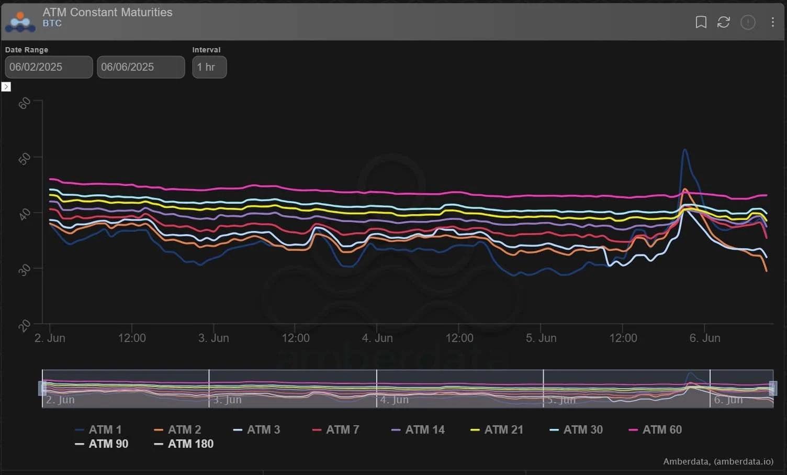The width and height of the screenshot is (787, 475).
Task: Click the 6. Jun x-axis label
Action: (x=705, y=338)
